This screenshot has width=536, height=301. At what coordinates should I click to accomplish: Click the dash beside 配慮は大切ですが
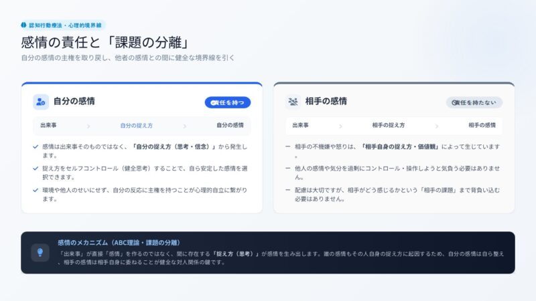click(288, 190)
